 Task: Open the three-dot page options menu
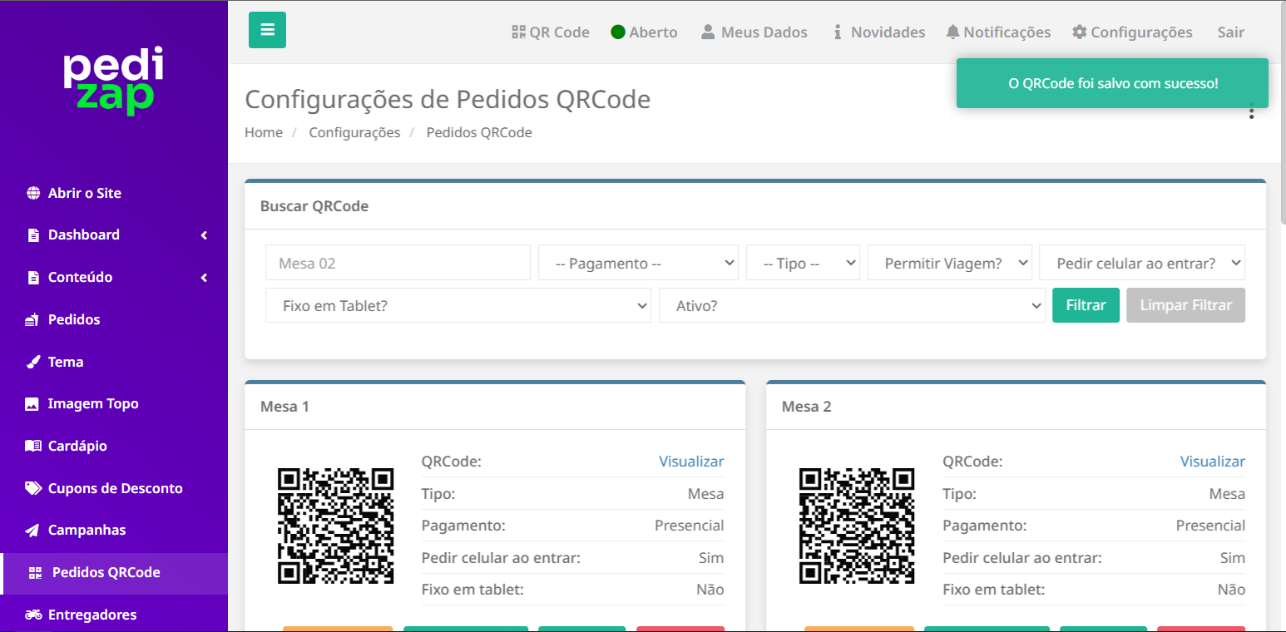tap(1251, 112)
